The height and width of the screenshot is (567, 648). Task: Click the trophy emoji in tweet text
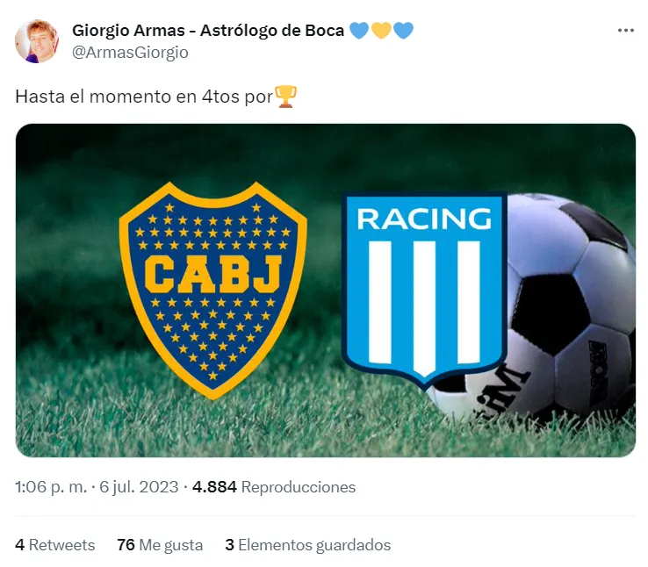tap(285, 97)
